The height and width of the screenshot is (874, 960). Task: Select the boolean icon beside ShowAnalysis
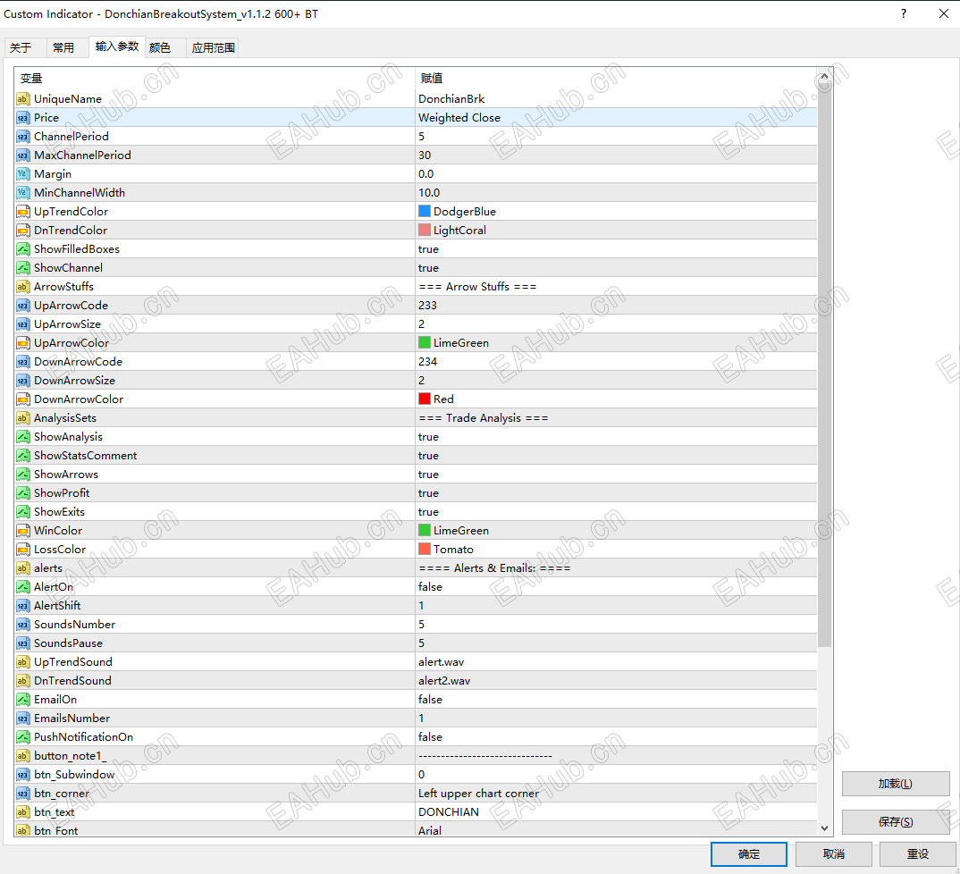coord(22,437)
